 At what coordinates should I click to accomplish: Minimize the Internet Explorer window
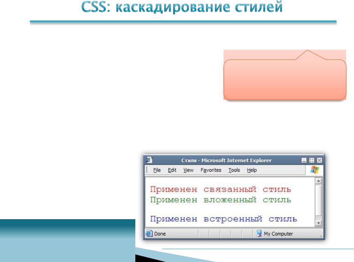pos(304,160)
